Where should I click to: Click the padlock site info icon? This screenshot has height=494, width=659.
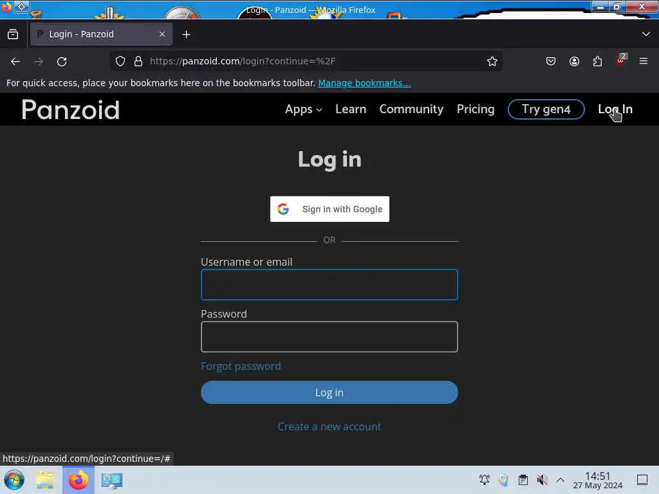138,61
